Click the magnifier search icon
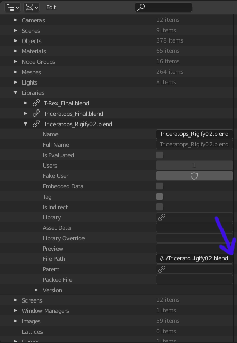This screenshot has width=237, height=343. pos(141,7)
